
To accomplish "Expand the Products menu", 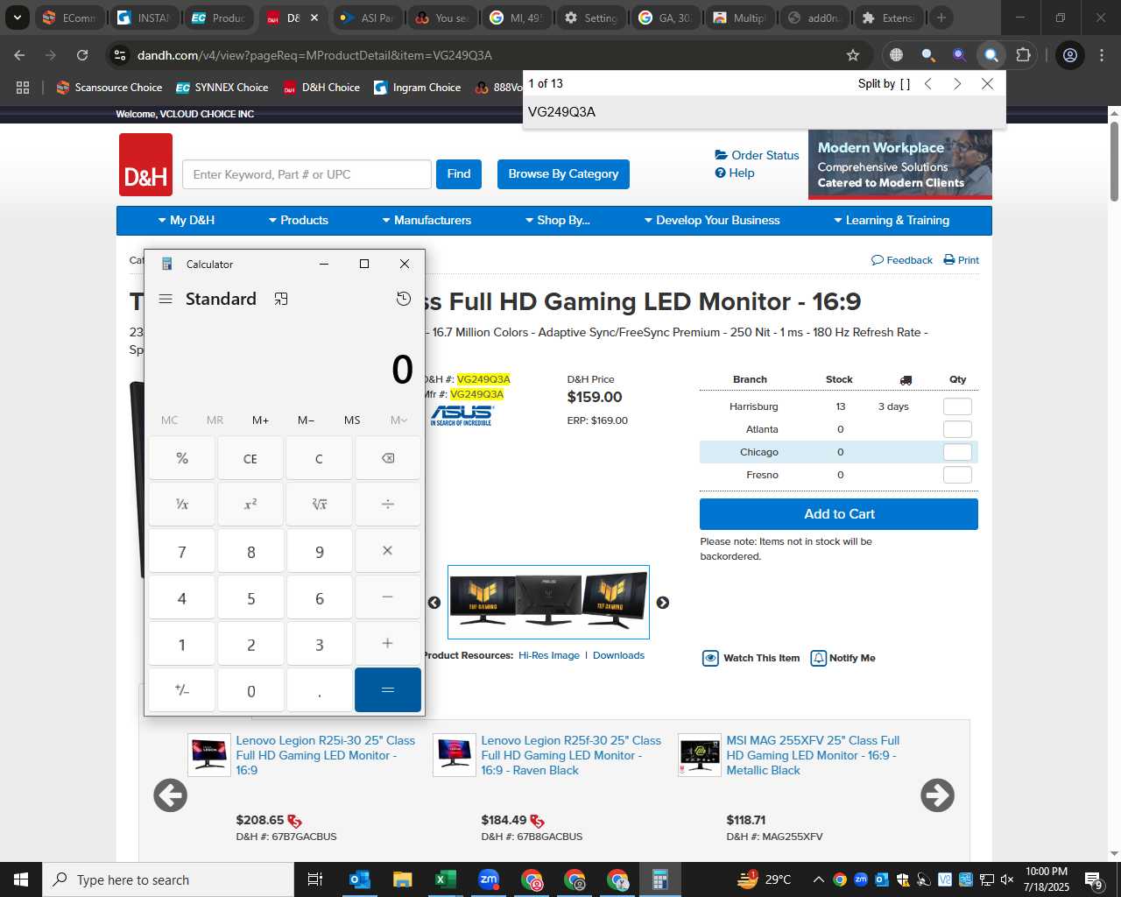I will point(299,221).
